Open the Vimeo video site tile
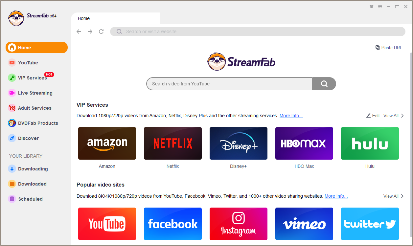This screenshot has height=246, width=413. tap(304, 224)
